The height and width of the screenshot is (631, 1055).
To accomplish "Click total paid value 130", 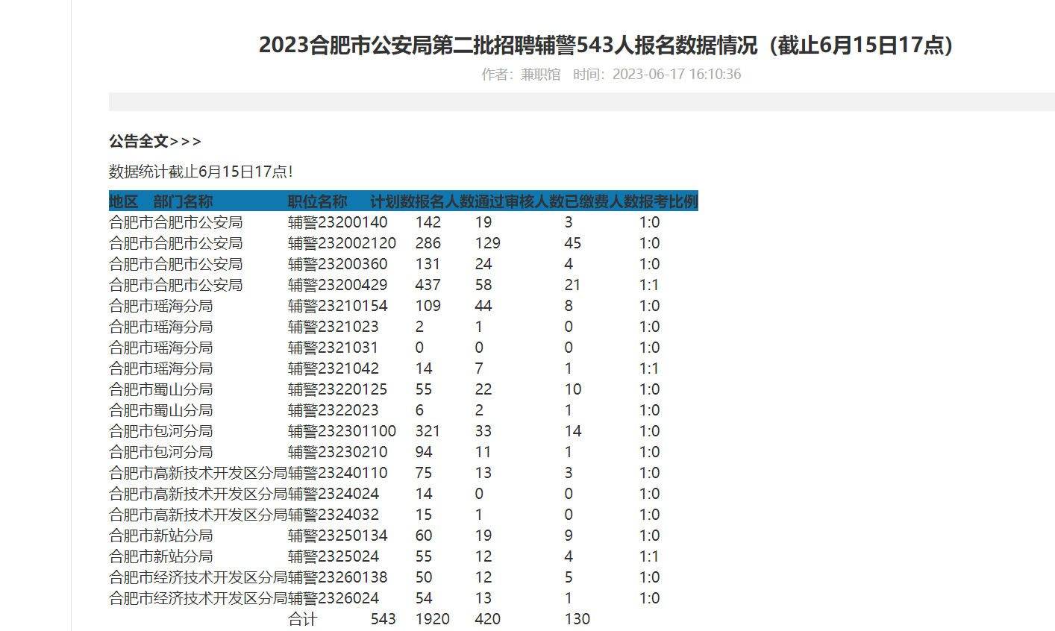I will (x=577, y=619).
